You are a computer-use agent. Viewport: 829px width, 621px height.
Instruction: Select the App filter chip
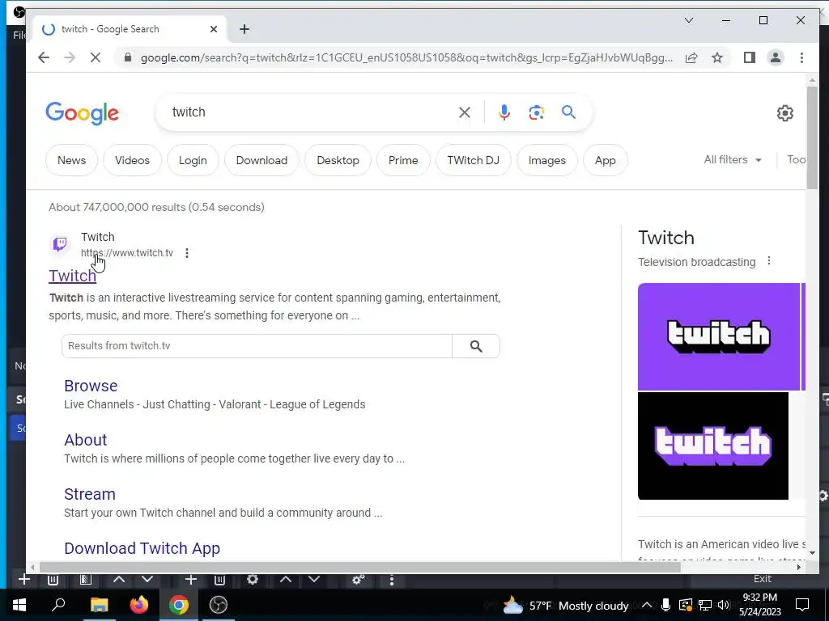coord(605,160)
